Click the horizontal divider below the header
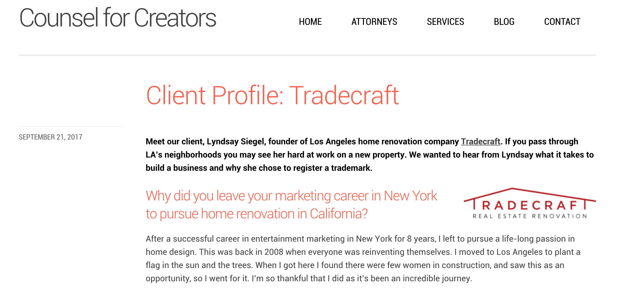 point(307,55)
